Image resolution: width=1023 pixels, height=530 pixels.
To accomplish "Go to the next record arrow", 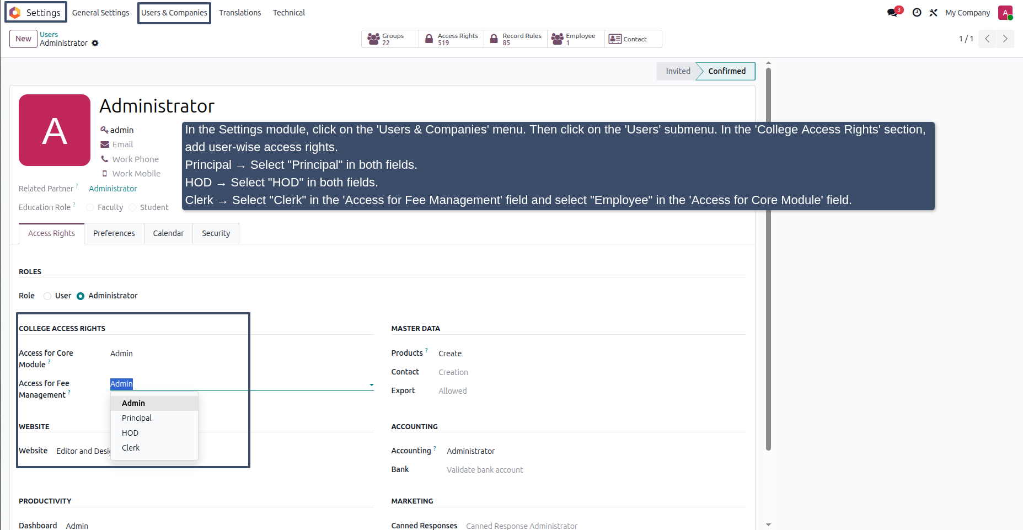I will click(x=1005, y=39).
